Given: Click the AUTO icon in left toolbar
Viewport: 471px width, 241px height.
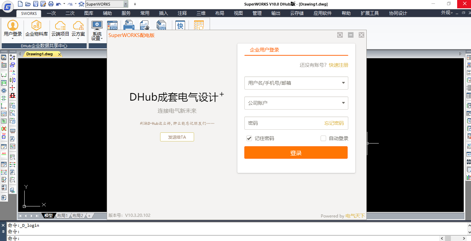Looking at the screenshot, I should (4, 113).
